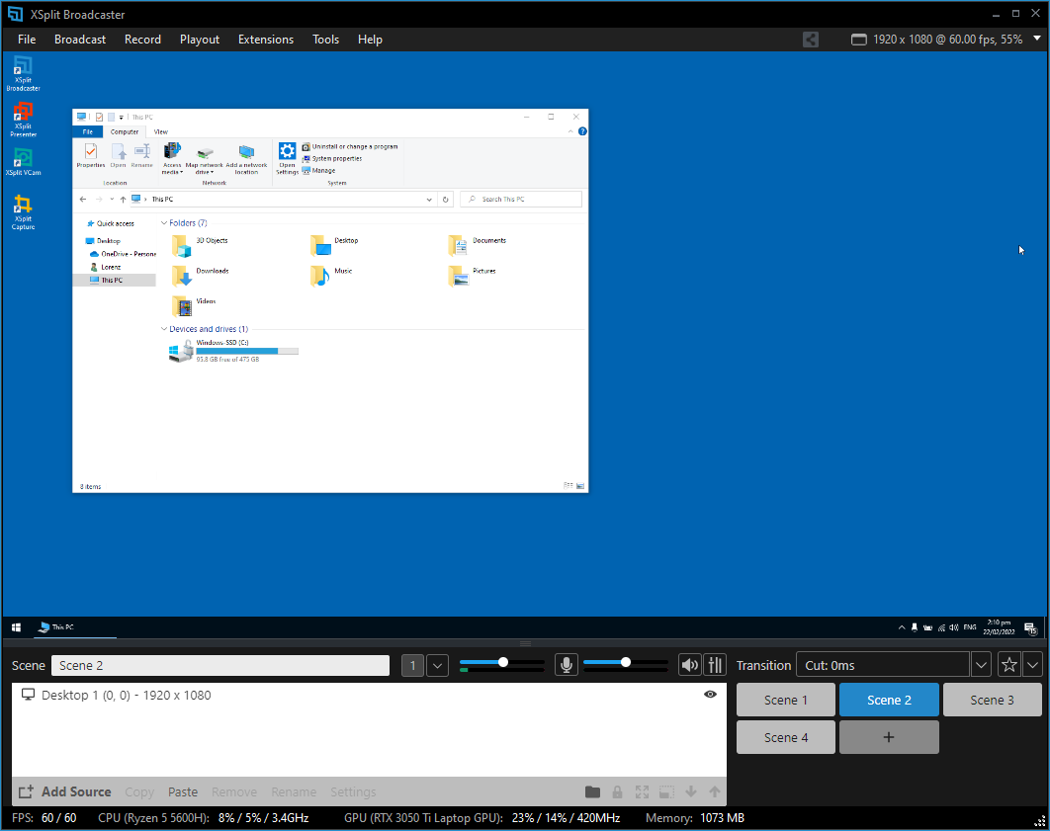The image size is (1050, 831).
Task: Open the Tools menu
Action: pyautogui.click(x=325, y=40)
